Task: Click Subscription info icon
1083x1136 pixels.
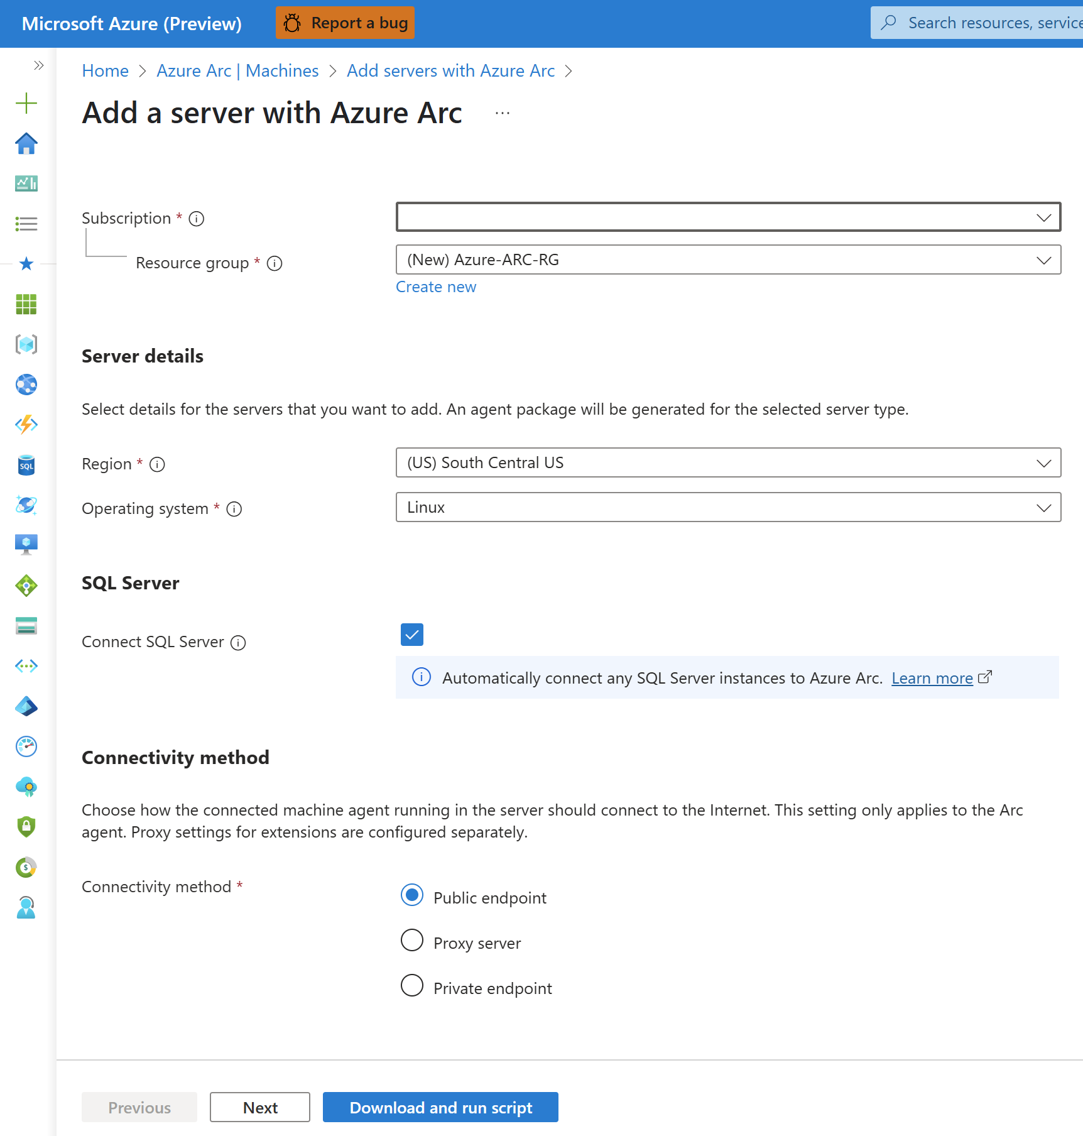Action: pyautogui.click(x=197, y=219)
